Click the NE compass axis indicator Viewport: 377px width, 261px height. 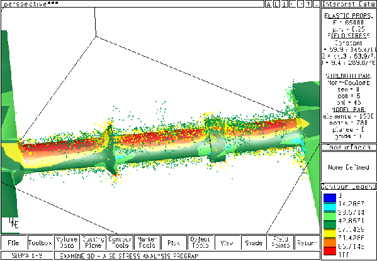tap(14, 223)
